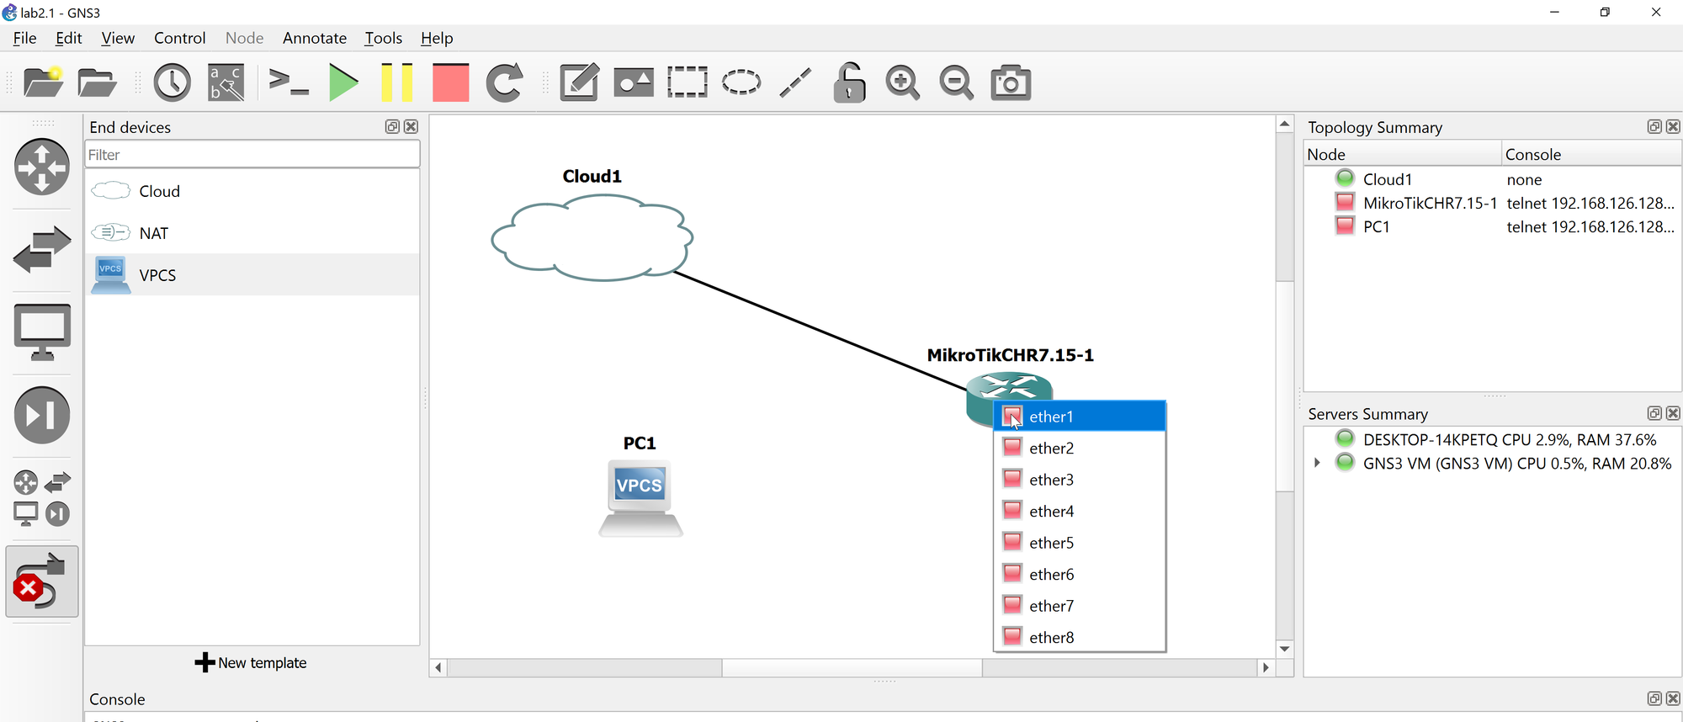Screen dimensions: 1683x722
Task: Take a screenshot with camera icon
Action: 1011,82
